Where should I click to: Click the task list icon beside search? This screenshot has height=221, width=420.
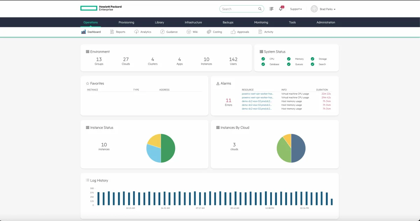[x=271, y=9]
